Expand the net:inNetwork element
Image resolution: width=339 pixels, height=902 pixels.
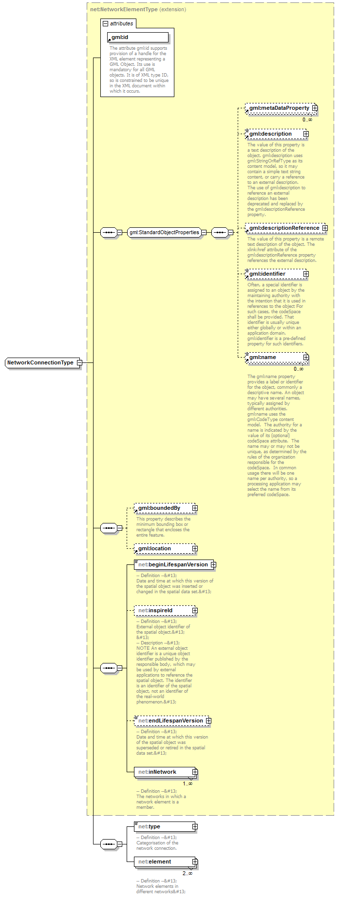pos(195,772)
